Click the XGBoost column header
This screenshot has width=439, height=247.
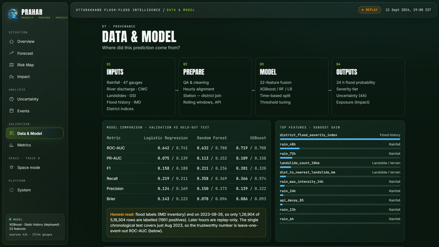point(258,138)
